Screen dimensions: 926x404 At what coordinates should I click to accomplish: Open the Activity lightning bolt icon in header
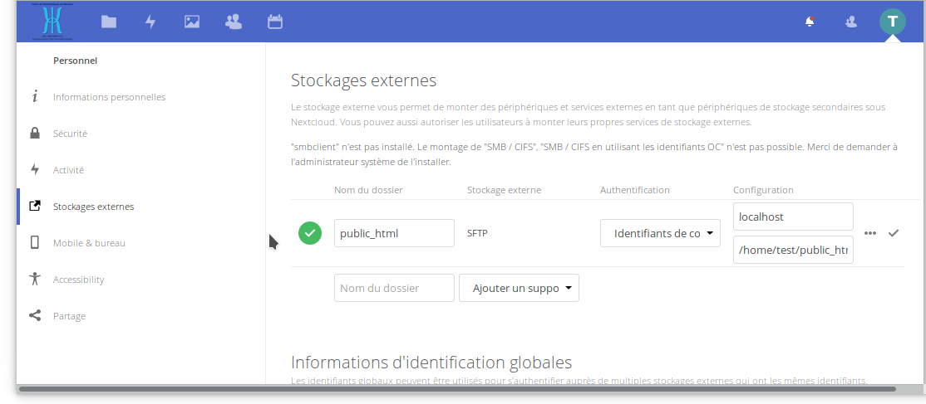(150, 22)
